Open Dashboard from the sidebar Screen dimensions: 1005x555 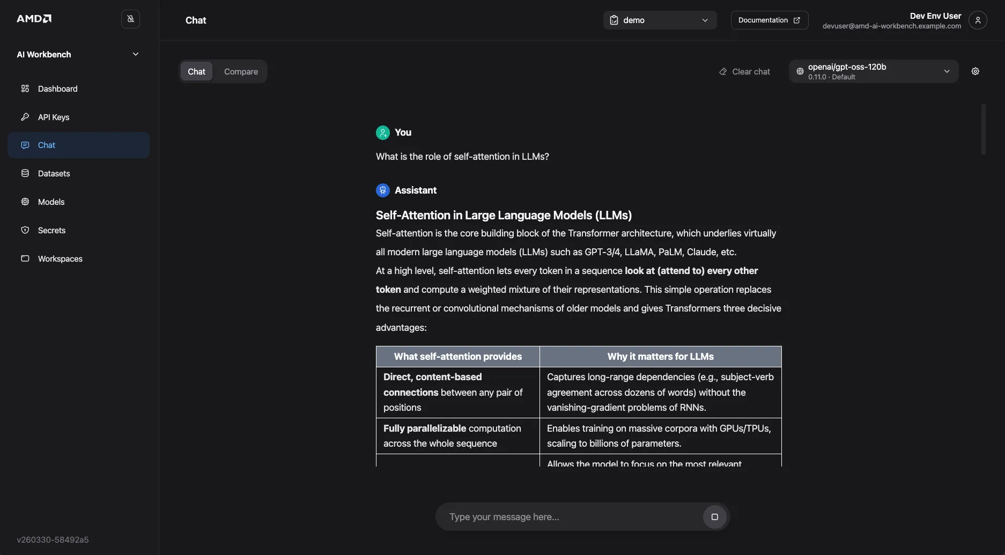79,88
